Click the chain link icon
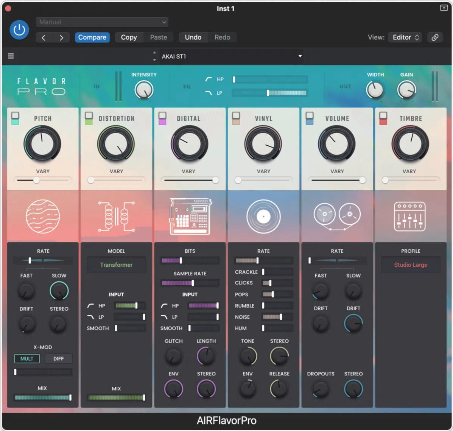 coord(435,37)
